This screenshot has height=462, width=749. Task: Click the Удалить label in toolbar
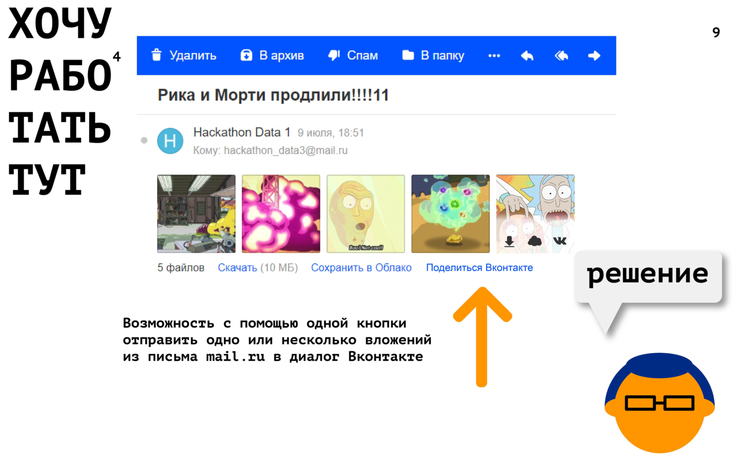pyautogui.click(x=193, y=55)
